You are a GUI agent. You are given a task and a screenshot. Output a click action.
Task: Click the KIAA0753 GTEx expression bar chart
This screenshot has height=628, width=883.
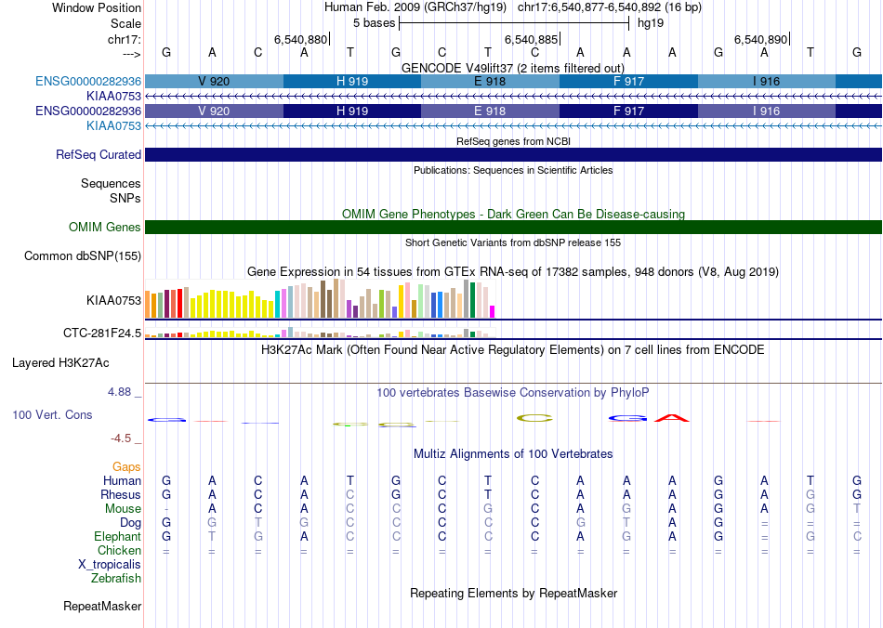coord(320,299)
